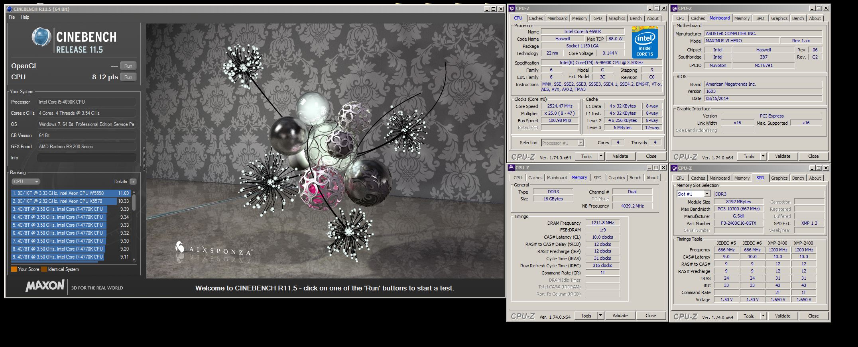Click CPU-Z title icon of the SPD window

[x=674, y=168]
